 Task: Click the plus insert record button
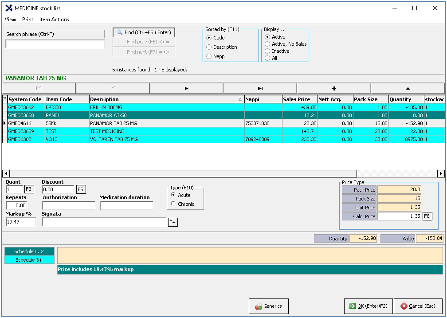click(x=333, y=88)
